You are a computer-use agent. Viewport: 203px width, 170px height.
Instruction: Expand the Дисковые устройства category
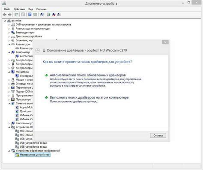[9, 36]
